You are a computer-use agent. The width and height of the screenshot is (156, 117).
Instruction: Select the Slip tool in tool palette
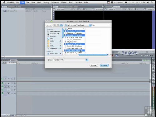[153, 71]
